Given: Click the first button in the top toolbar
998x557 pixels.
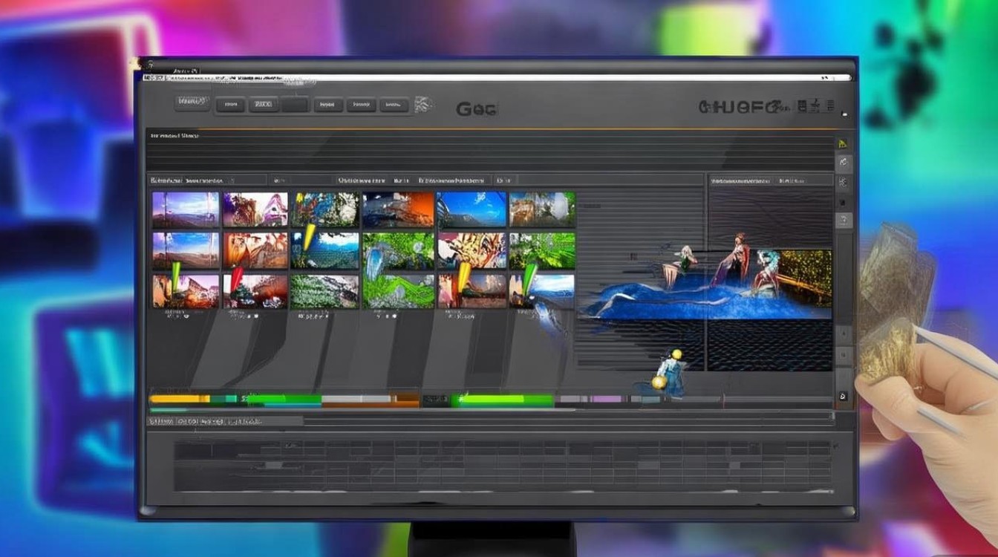Looking at the screenshot, I should coord(192,102).
